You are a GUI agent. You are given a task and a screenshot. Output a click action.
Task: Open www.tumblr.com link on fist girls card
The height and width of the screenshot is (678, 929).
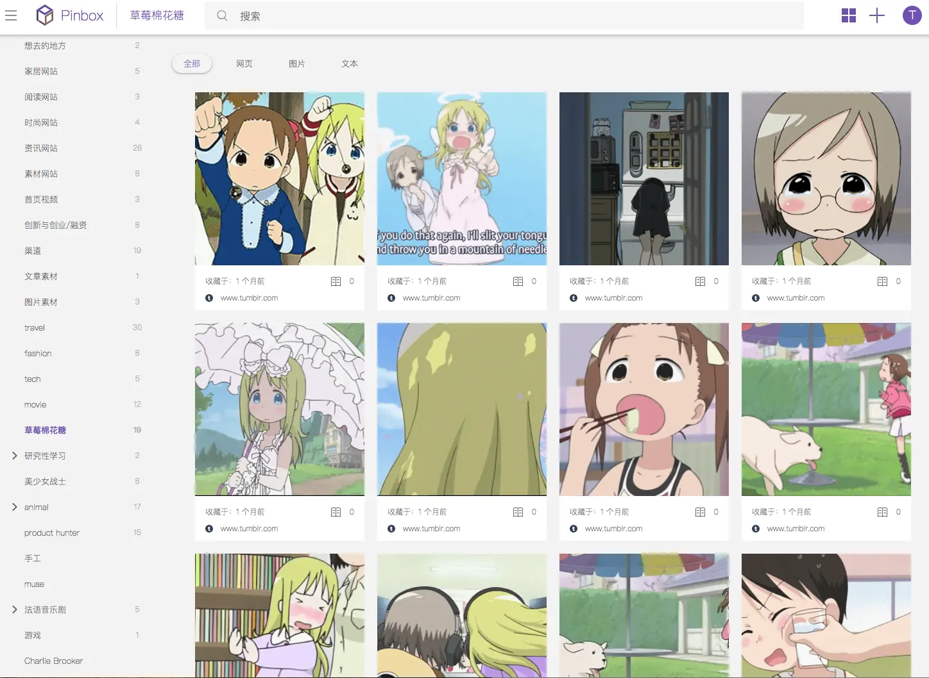(249, 298)
